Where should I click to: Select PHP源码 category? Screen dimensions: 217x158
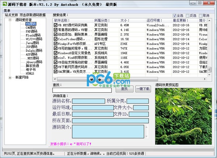click(31, 32)
